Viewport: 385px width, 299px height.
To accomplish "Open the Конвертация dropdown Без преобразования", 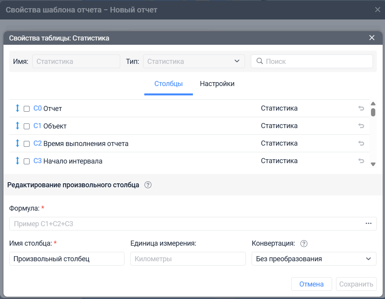I will pyautogui.click(x=313, y=259).
